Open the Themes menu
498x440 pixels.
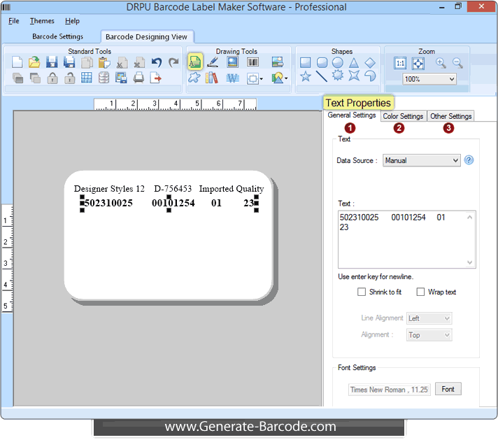point(42,21)
